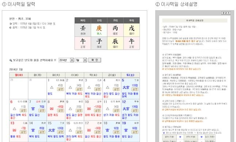Click the 吉 mark on July 14
This screenshot has height=142, width=236.
33,130
